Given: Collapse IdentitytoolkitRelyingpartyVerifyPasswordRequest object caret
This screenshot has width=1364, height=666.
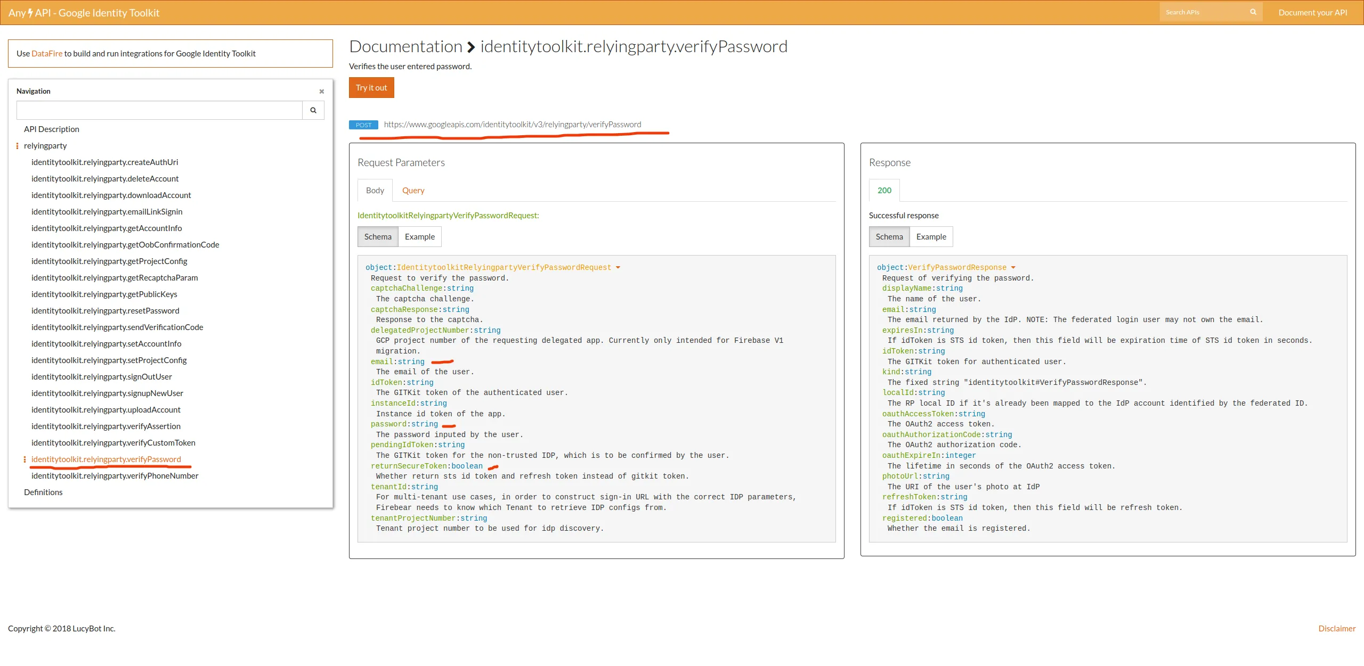Looking at the screenshot, I should 618,268.
